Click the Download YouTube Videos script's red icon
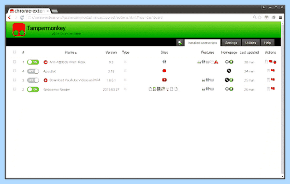The height and width of the screenshot is (184, 290). pyautogui.click(x=45, y=80)
